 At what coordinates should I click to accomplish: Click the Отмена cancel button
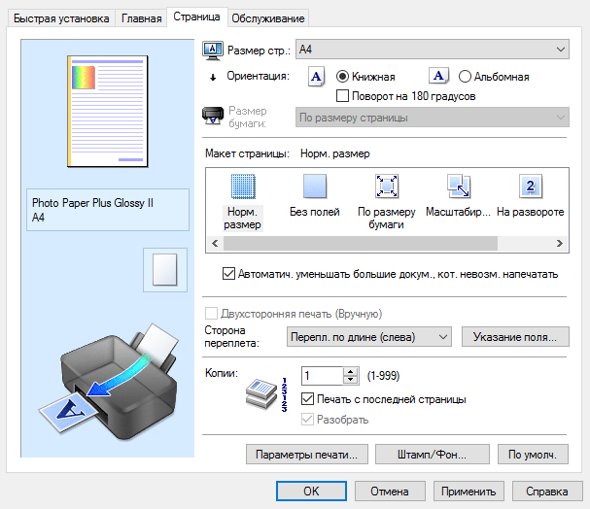coord(390,491)
